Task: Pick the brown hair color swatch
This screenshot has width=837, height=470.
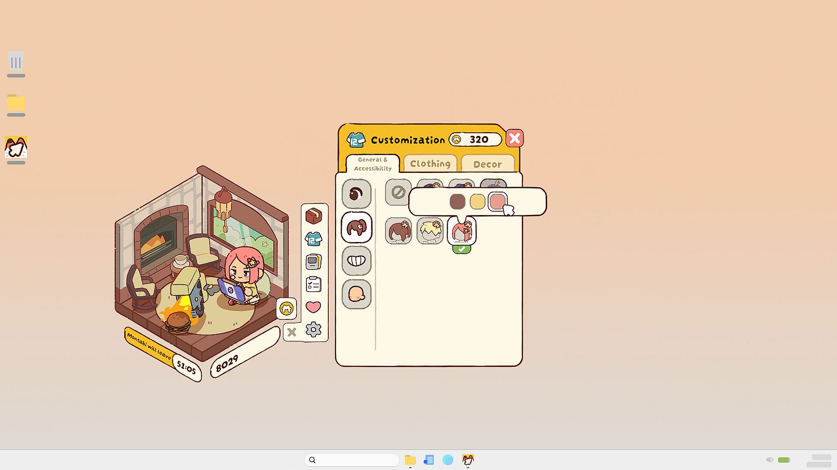Action: pyautogui.click(x=457, y=201)
